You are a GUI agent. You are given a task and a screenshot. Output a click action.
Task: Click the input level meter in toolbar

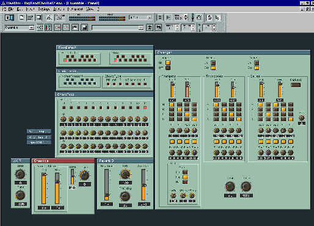click(x=82, y=18)
